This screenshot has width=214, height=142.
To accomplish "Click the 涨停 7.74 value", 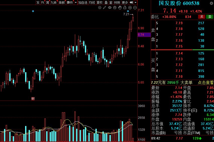I will 179,115.
